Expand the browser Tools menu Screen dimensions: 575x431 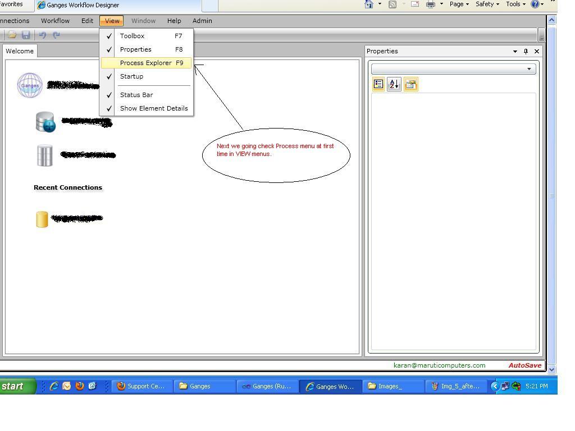[516, 4]
